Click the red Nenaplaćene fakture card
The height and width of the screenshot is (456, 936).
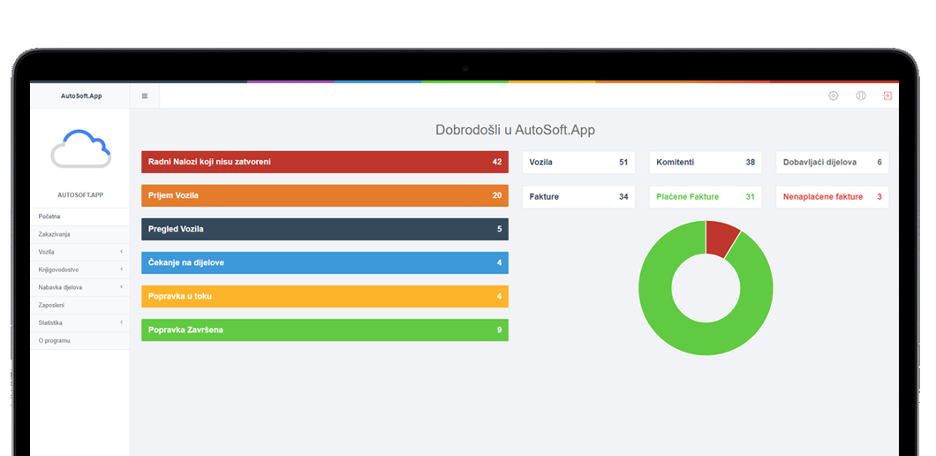click(x=832, y=196)
